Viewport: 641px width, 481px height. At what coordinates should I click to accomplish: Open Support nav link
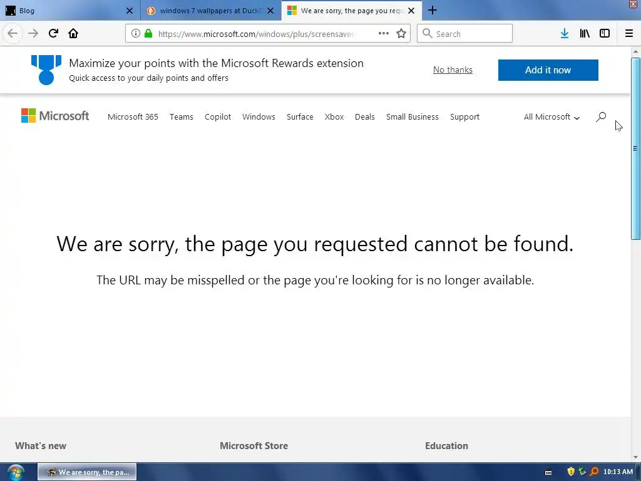465,117
